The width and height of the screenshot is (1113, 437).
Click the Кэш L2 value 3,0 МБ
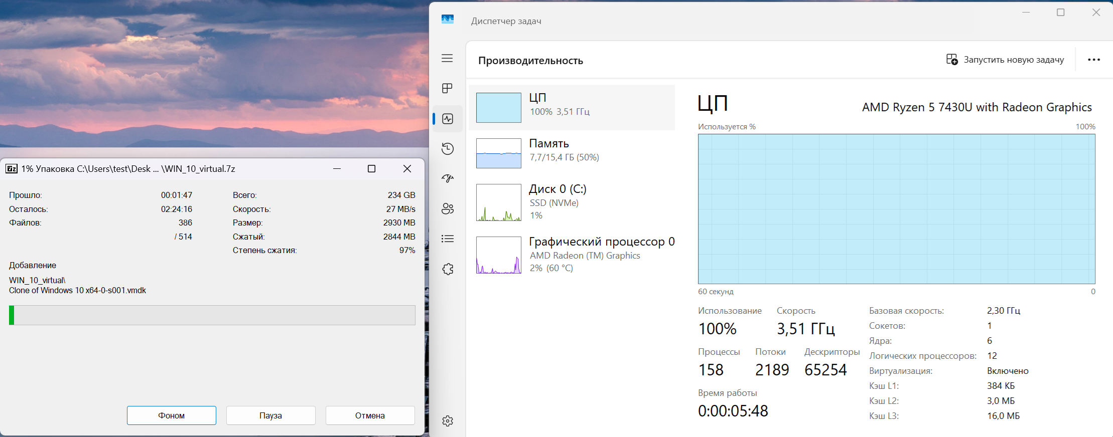tap(1001, 401)
